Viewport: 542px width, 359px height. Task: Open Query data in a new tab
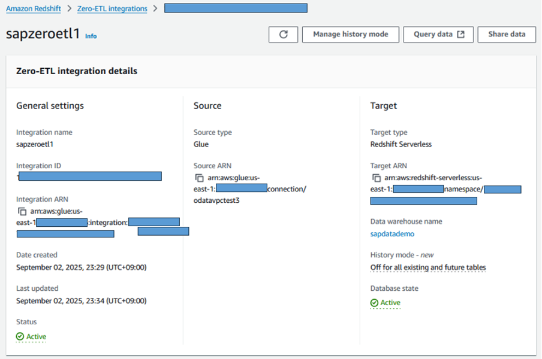click(x=438, y=34)
